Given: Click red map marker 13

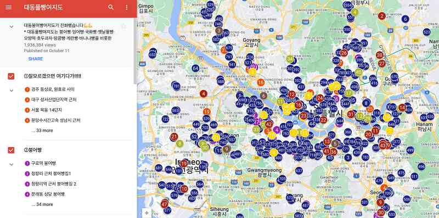Looking at the screenshot, I should tap(327, 141).
